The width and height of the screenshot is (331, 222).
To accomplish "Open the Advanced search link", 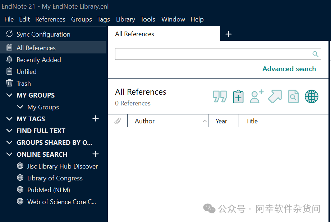I will pos(289,69).
